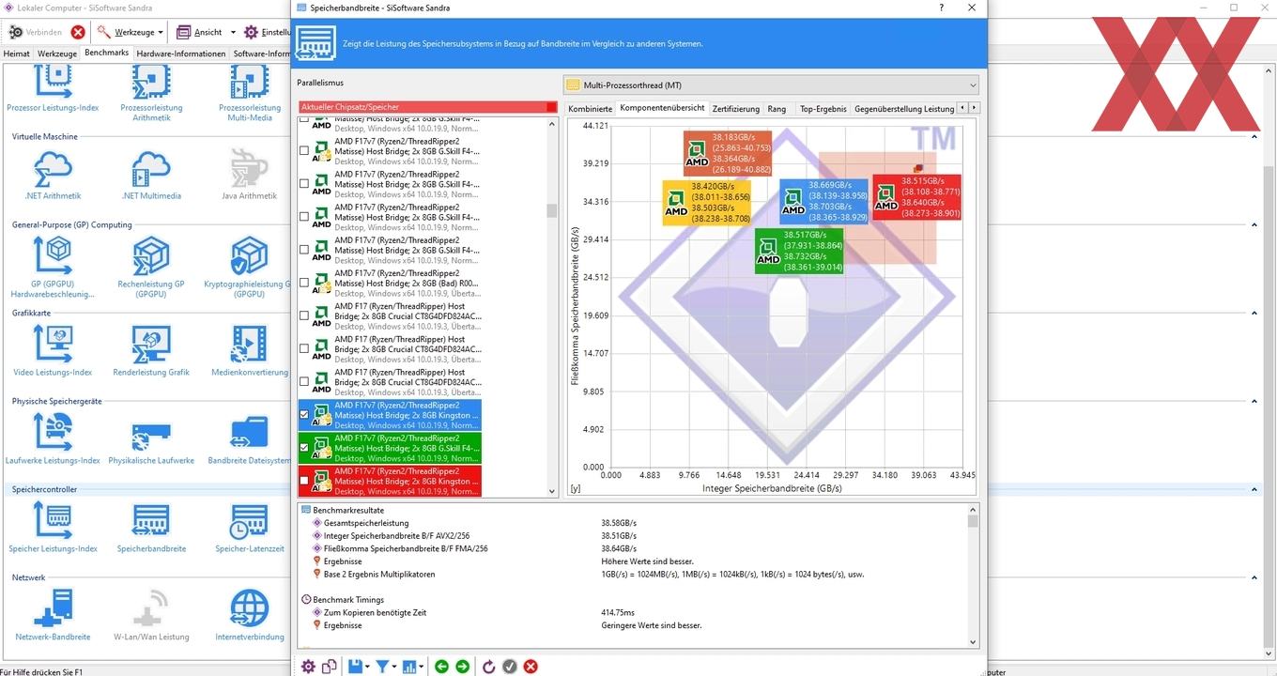Click the blue filter funnel icon
The width and height of the screenshot is (1277, 676).
coord(382,667)
